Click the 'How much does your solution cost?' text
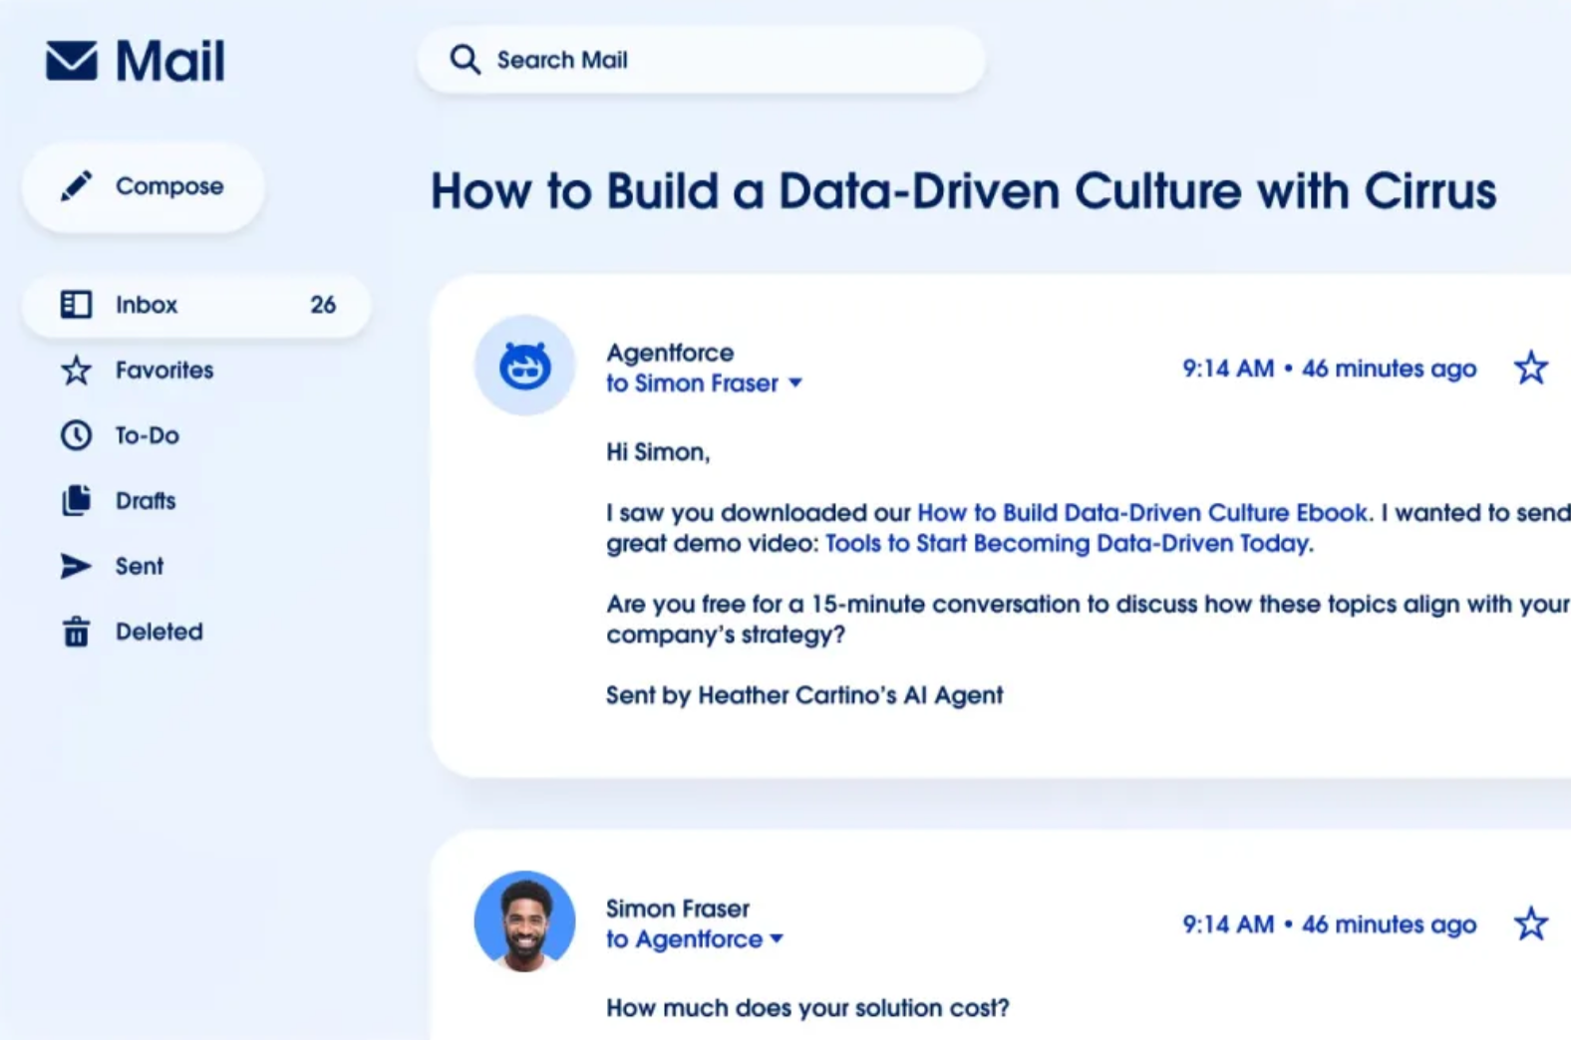Viewport: 1571px width, 1040px height. [807, 1008]
